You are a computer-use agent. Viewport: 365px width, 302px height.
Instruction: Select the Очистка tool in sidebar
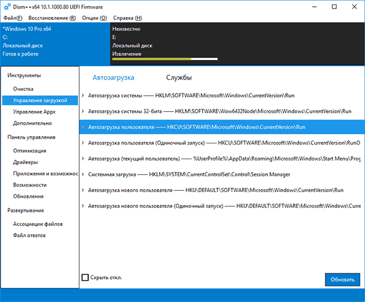(x=23, y=89)
